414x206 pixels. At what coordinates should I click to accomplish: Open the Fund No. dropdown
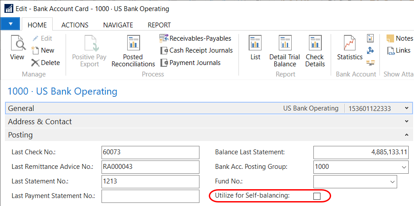tap(392, 181)
